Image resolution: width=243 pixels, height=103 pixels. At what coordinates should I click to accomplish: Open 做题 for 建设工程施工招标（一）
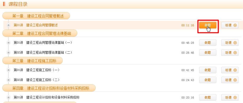pyautogui.click(x=208, y=70)
